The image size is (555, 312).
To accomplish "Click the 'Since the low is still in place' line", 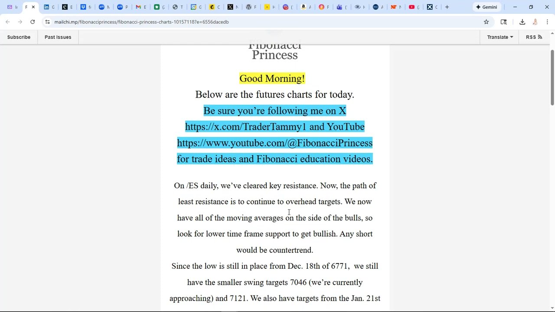I will click(275, 266).
